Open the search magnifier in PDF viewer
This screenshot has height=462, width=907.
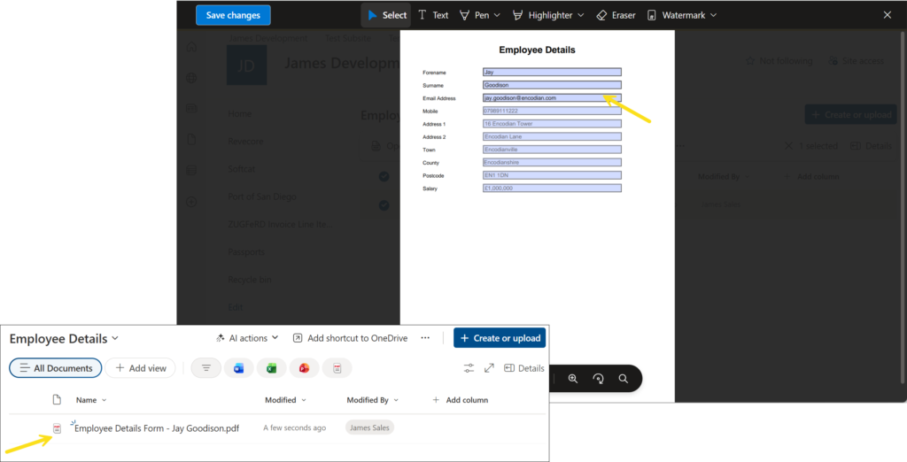(624, 379)
